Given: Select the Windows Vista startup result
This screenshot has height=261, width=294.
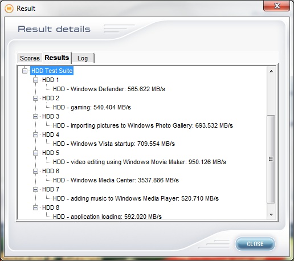Looking at the screenshot, I should pyautogui.click(x=114, y=144).
